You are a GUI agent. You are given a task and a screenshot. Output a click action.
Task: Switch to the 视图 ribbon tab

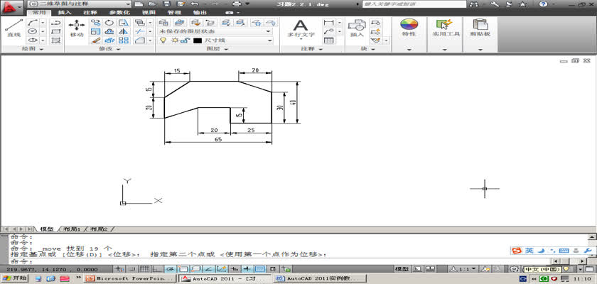tap(148, 12)
